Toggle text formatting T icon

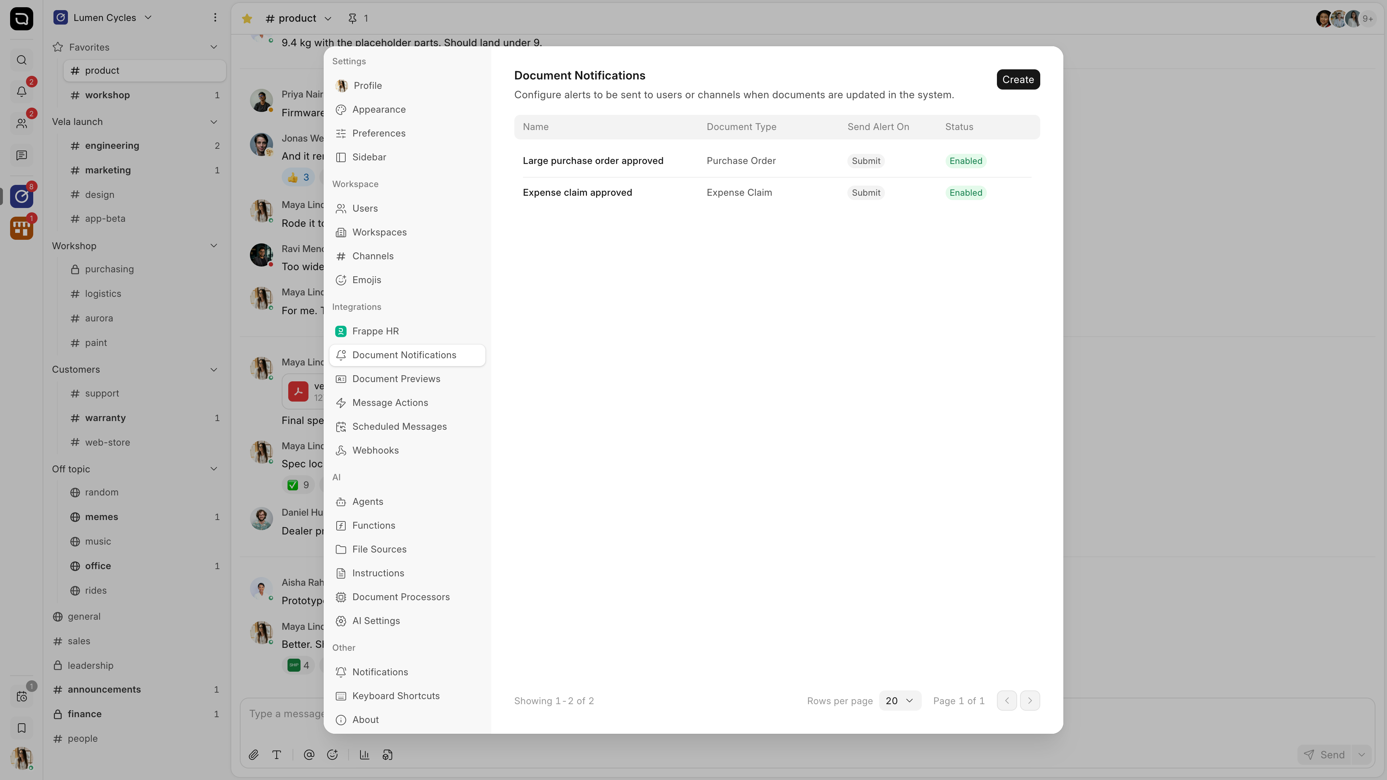[x=277, y=755]
